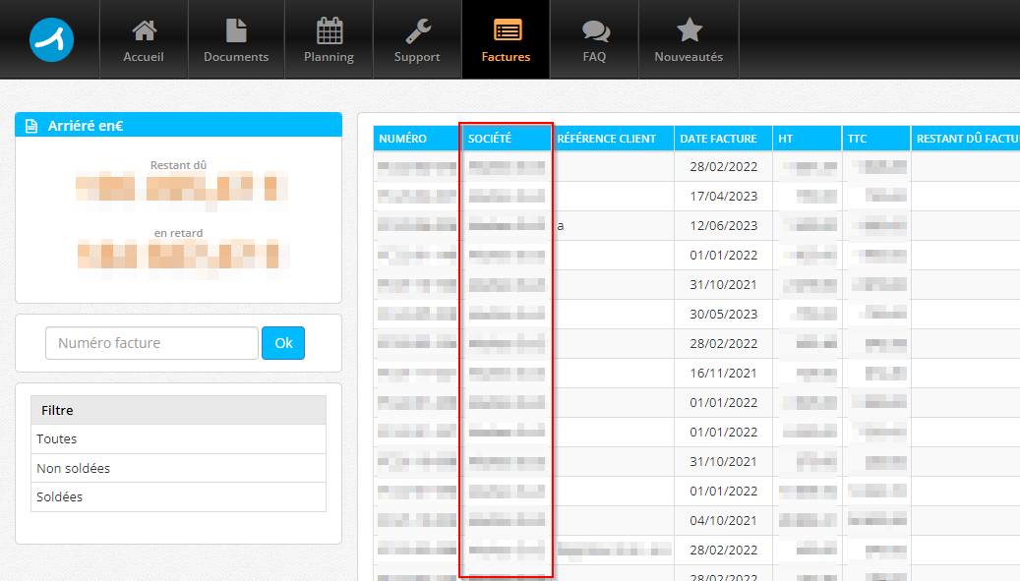Click the Numéro facture input field
Viewport: 1020px width, 581px height.
tap(151, 343)
